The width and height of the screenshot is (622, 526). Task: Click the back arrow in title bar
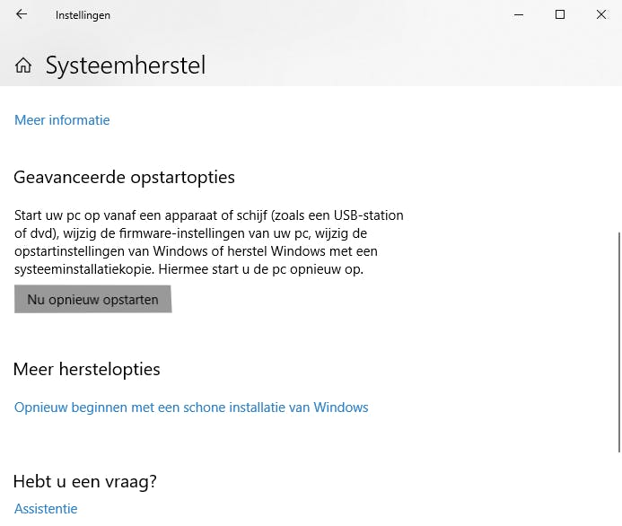(x=22, y=14)
